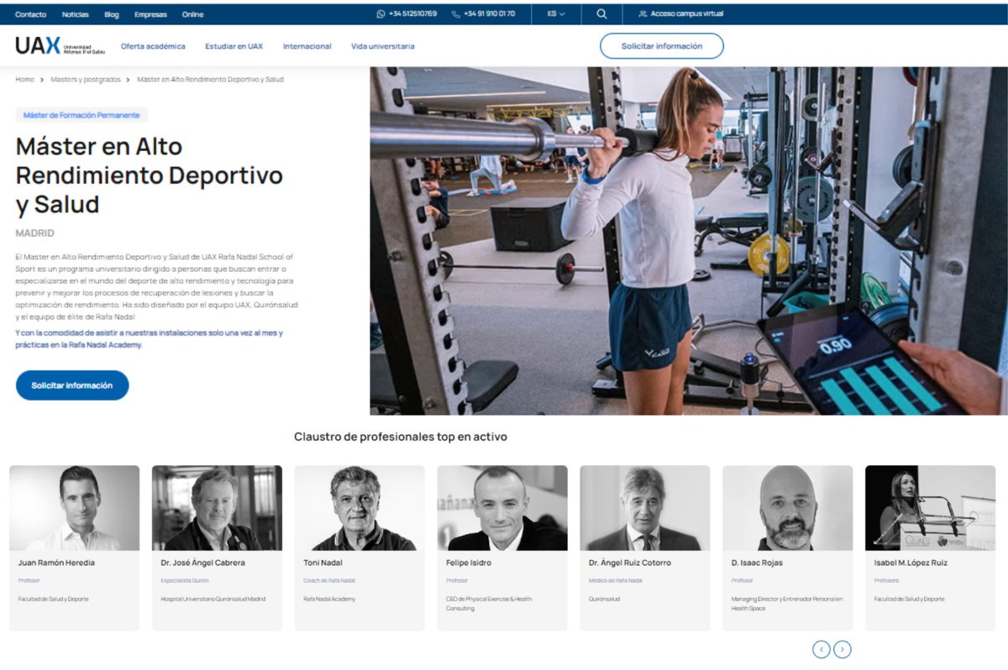Click Acceso campus virtual link

point(687,14)
